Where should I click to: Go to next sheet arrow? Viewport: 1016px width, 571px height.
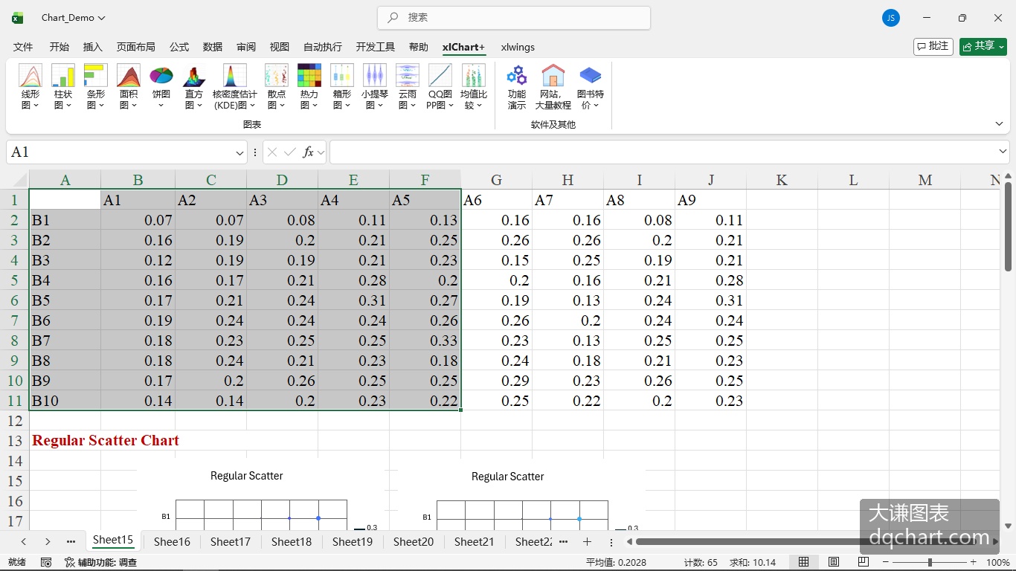(48, 542)
